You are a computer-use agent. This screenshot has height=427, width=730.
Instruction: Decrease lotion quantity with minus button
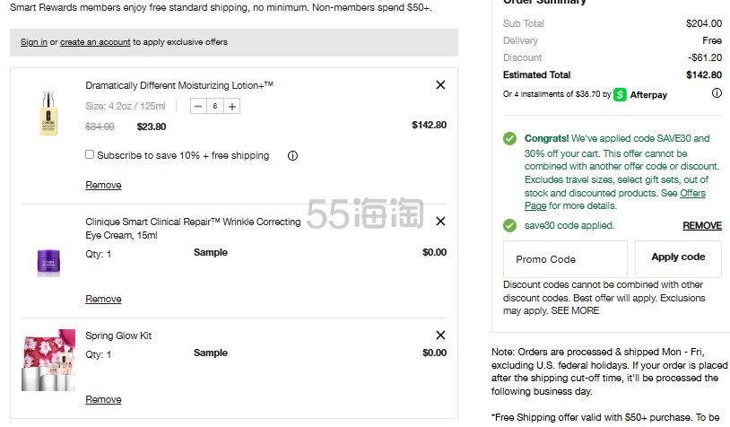tap(198, 106)
